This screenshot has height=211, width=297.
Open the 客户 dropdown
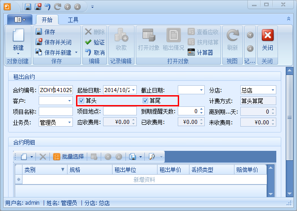(69, 101)
